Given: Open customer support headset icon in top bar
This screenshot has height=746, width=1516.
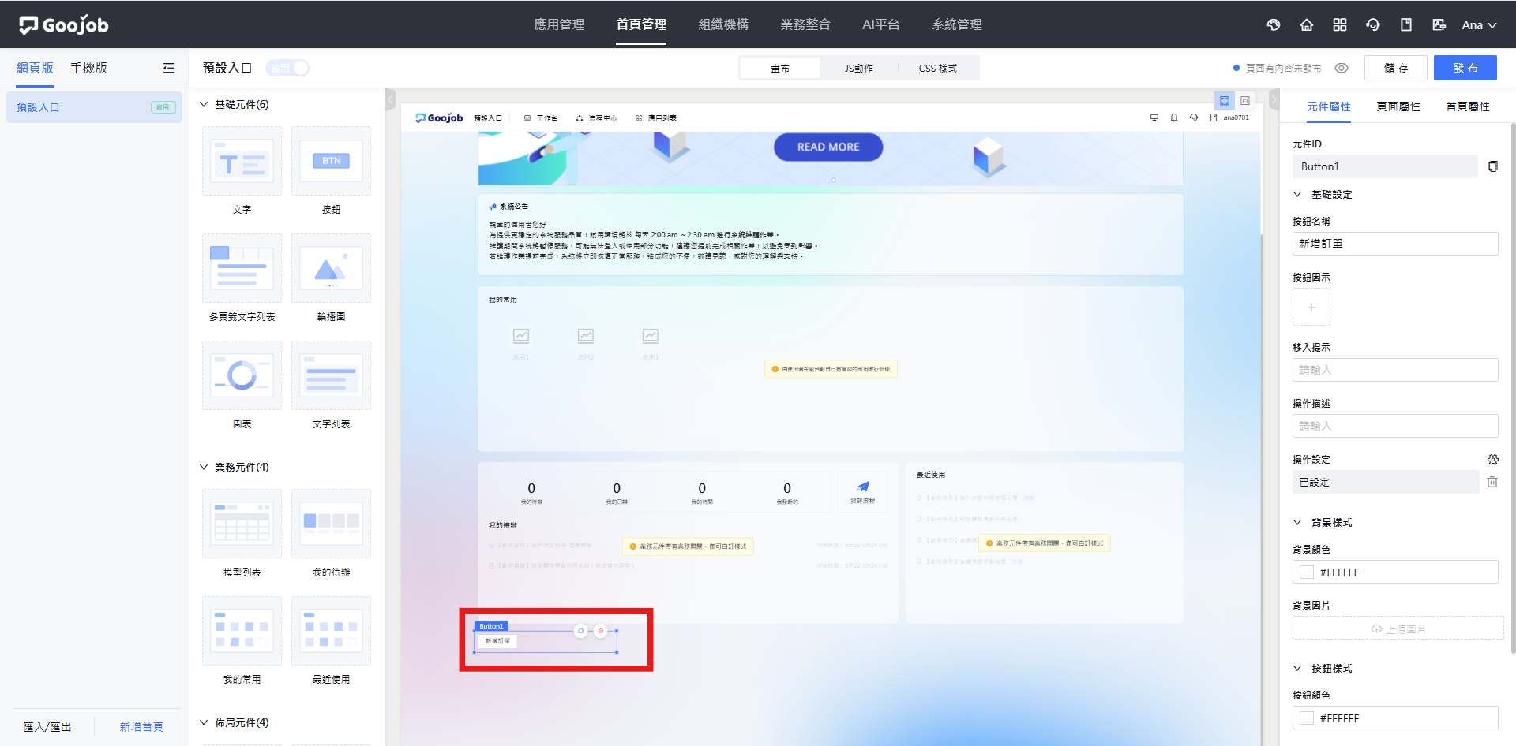Looking at the screenshot, I should [1373, 24].
